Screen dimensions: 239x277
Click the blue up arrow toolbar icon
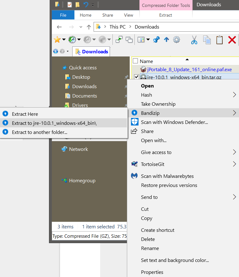[x=166, y=40]
